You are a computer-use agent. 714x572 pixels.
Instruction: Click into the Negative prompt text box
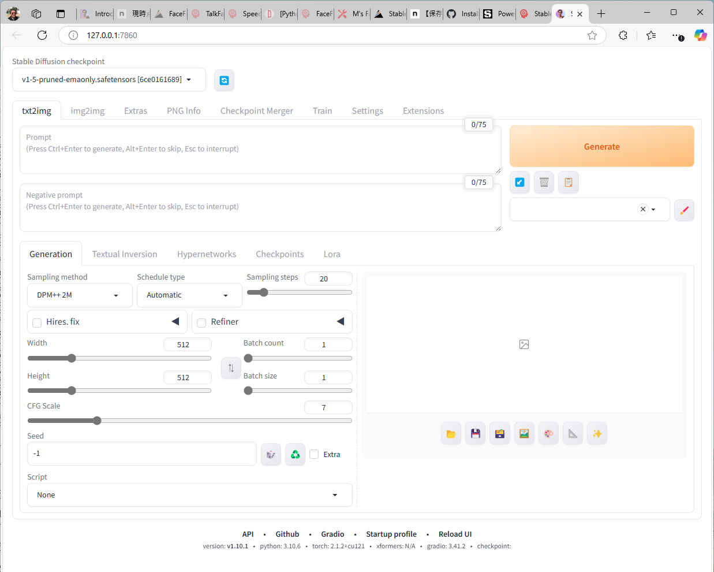pyautogui.click(x=260, y=213)
